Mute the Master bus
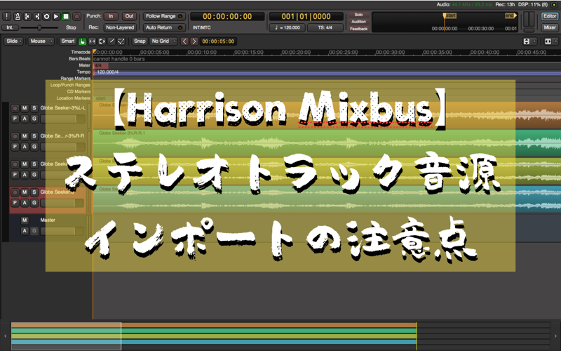Screen dimensions: 561x351 pos(25,220)
